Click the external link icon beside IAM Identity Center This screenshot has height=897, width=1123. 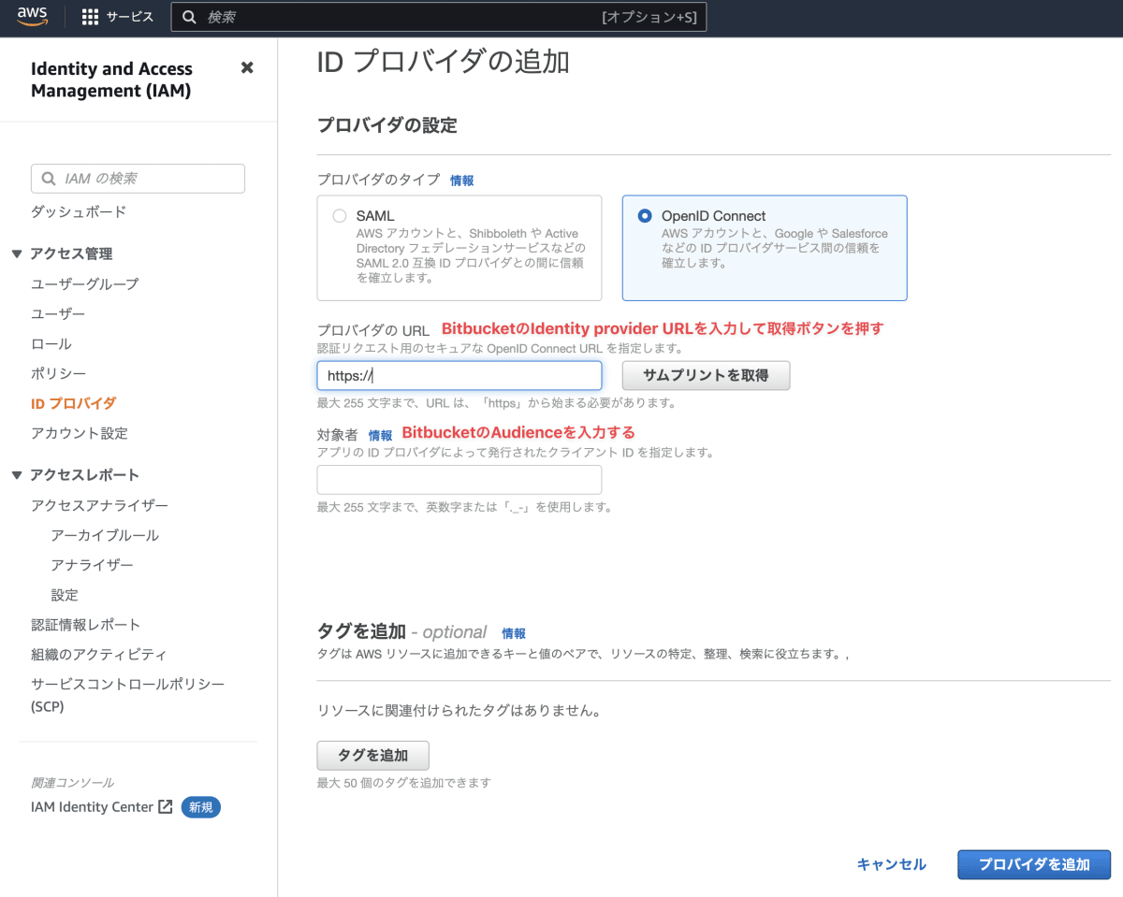(166, 806)
